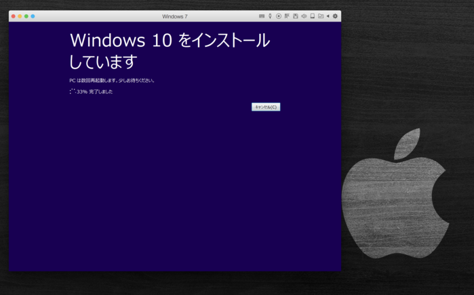Click the green full screen button
This screenshot has height=295, width=474.
click(26, 16)
